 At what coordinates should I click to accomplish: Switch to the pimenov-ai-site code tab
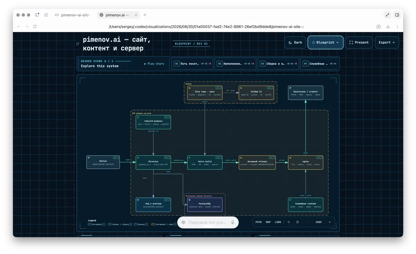coord(73,15)
